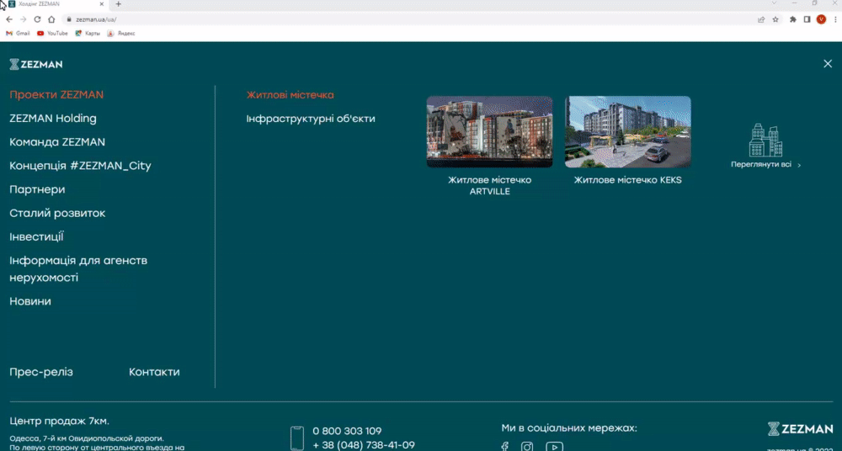This screenshot has height=451, width=842.
Task: Click the site lock icon
Action: pyautogui.click(x=69, y=19)
